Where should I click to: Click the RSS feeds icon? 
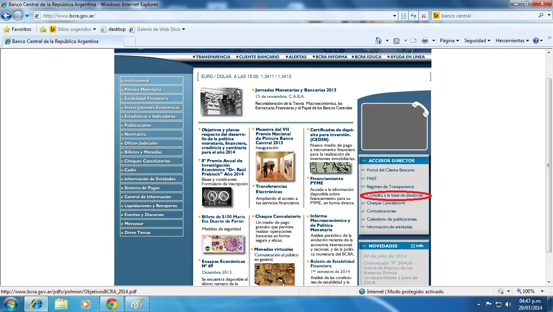(396, 41)
